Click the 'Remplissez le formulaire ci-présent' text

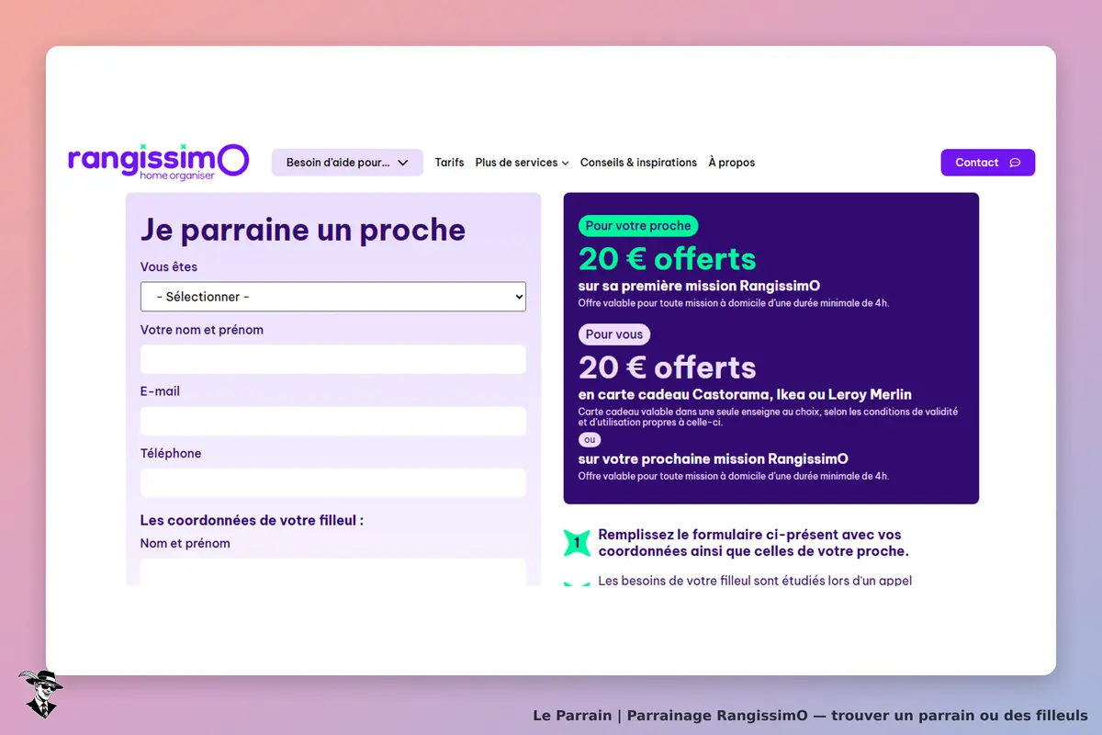753,543
